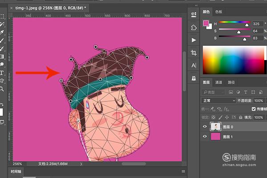Screen dimensions: 267x178
Task: Lock image pixels brush icon
Action: [220, 117]
